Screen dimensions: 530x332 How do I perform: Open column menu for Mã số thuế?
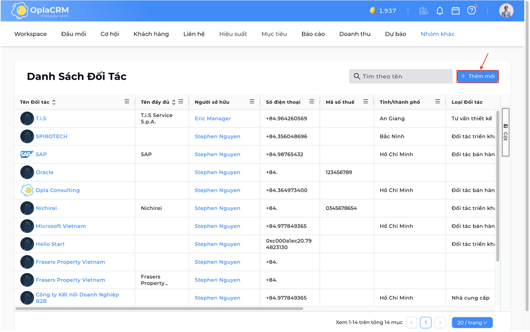tap(366, 101)
